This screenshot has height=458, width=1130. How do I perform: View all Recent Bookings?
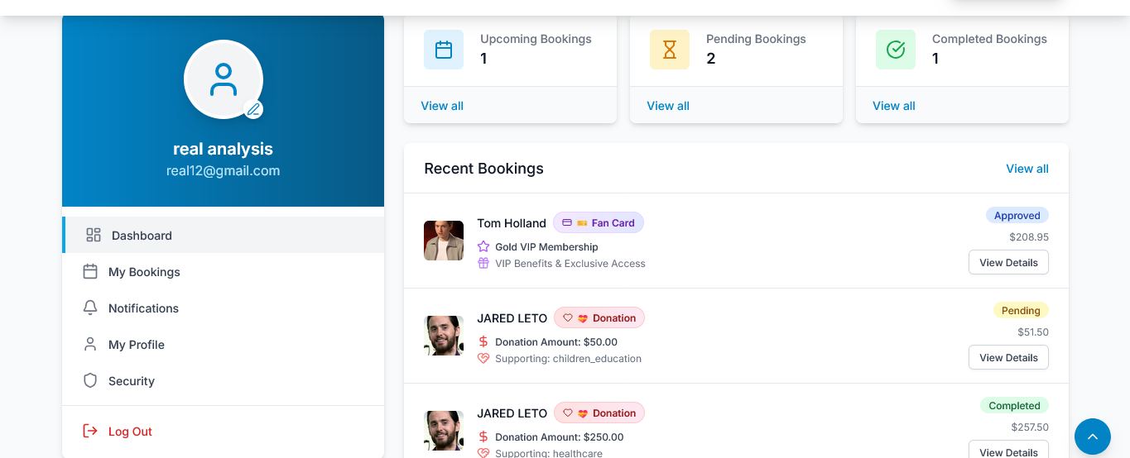1027,169
